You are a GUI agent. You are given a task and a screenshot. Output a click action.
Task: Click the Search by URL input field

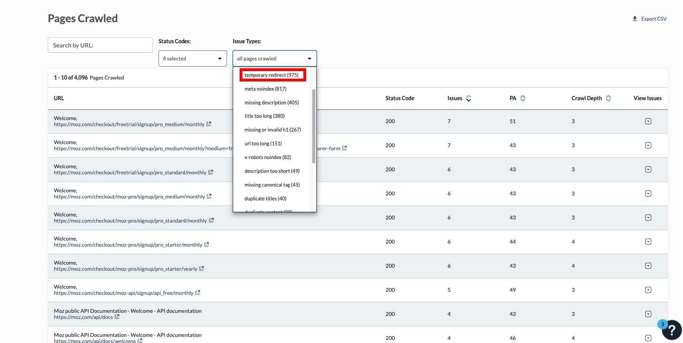(100, 45)
